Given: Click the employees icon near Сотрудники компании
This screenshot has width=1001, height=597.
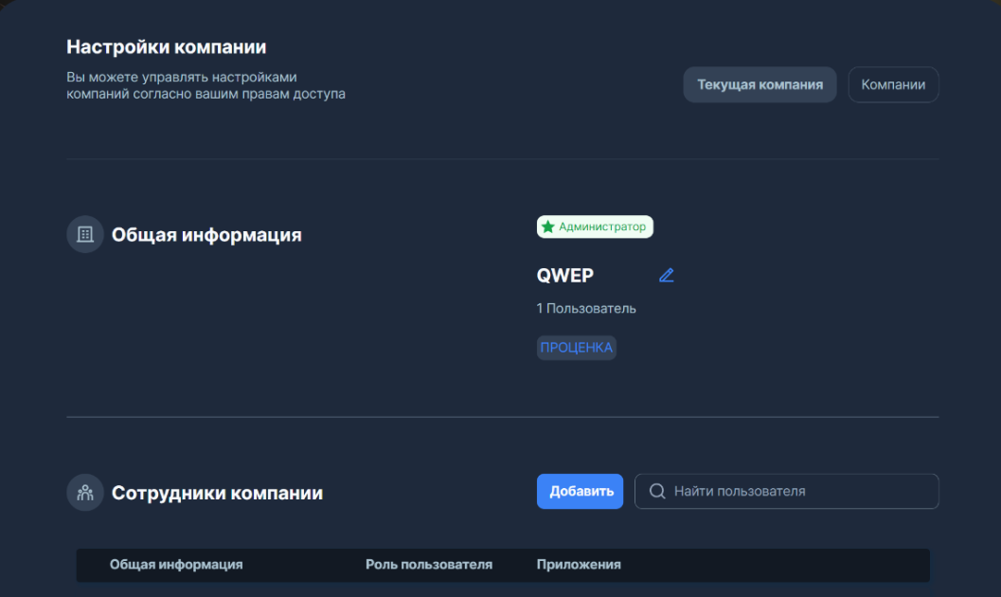Looking at the screenshot, I should click(84, 492).
